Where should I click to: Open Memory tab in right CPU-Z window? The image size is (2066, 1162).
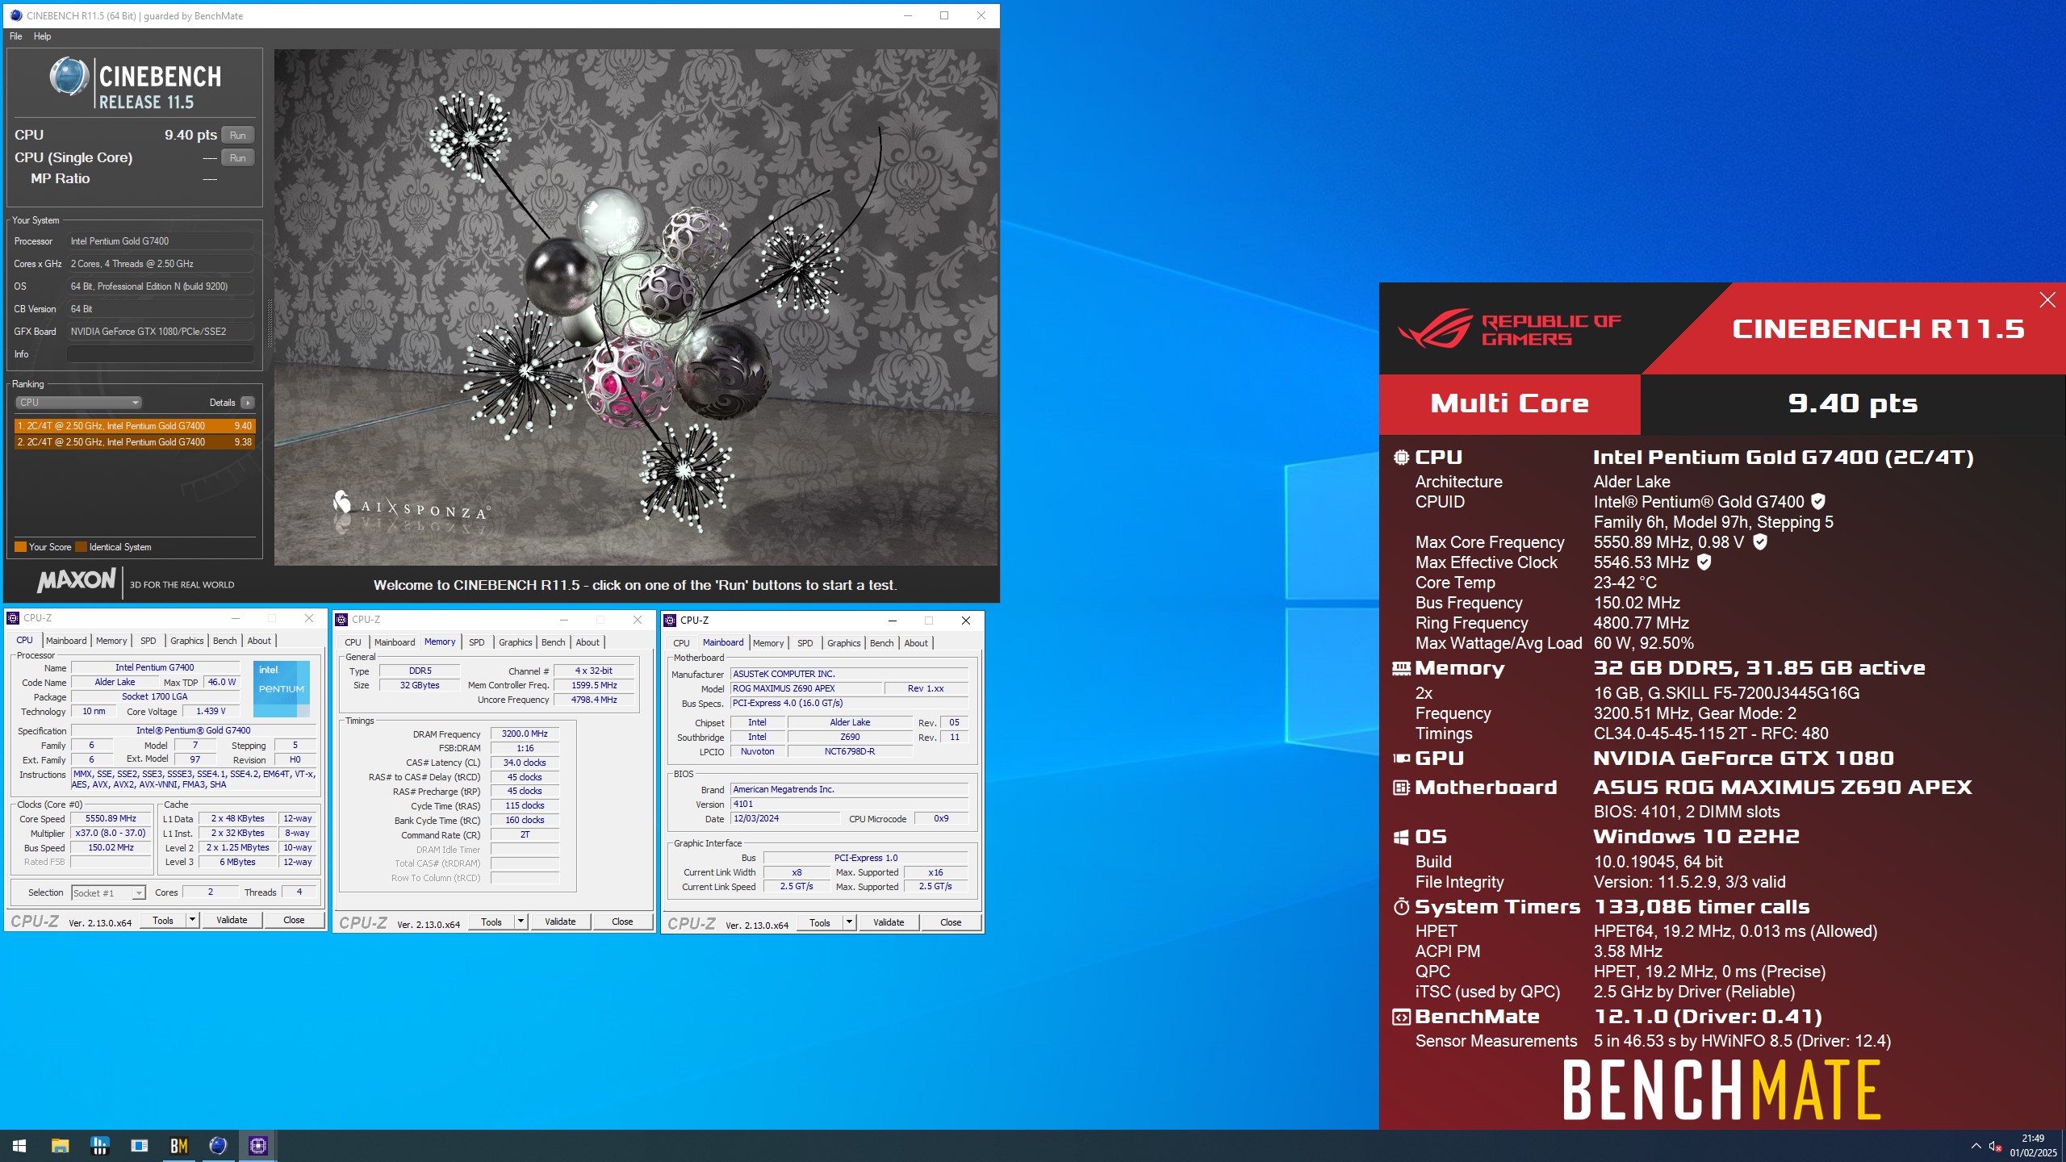(768, 643)
